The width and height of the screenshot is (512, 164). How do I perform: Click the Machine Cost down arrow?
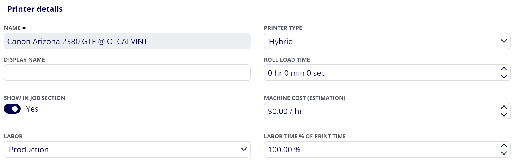point(504,115)
